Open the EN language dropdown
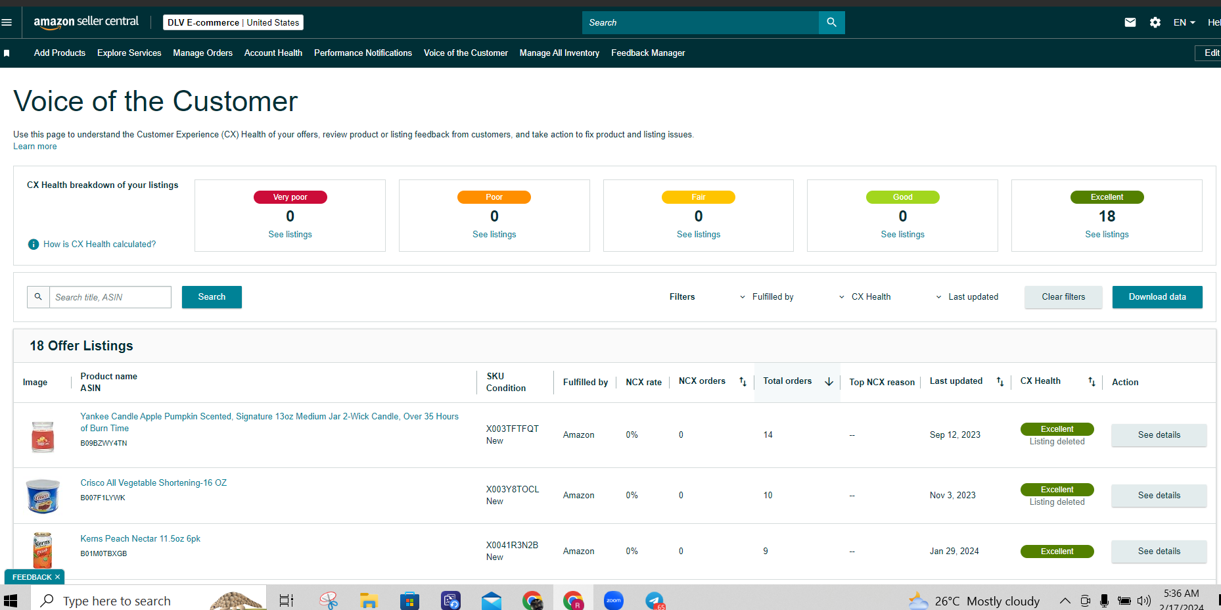The height and width of the screenshot is (610, 1221). 1184,22
